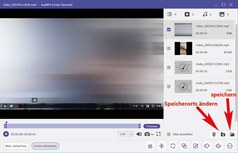
Task: Change the save location folder
Action: tap(223, 134)
